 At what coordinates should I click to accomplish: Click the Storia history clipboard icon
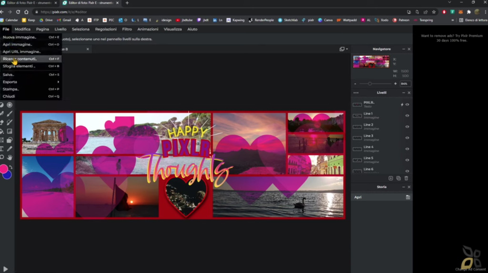[408, 197]
